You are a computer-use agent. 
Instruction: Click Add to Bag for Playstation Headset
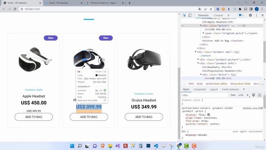coord(89,117)
